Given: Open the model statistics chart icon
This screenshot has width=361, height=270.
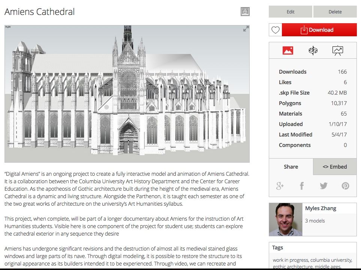Looking at the screenshot, I should 337,51.
